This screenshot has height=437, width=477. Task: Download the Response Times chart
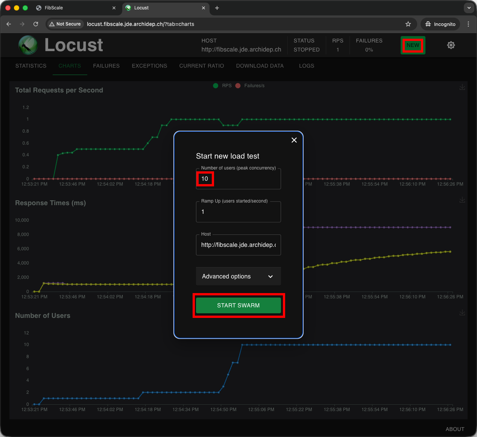(x=462, y=200)
